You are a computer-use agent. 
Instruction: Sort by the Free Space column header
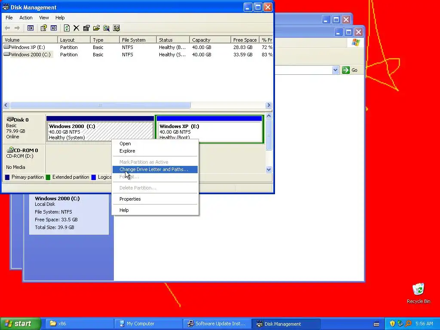[245, 40]
